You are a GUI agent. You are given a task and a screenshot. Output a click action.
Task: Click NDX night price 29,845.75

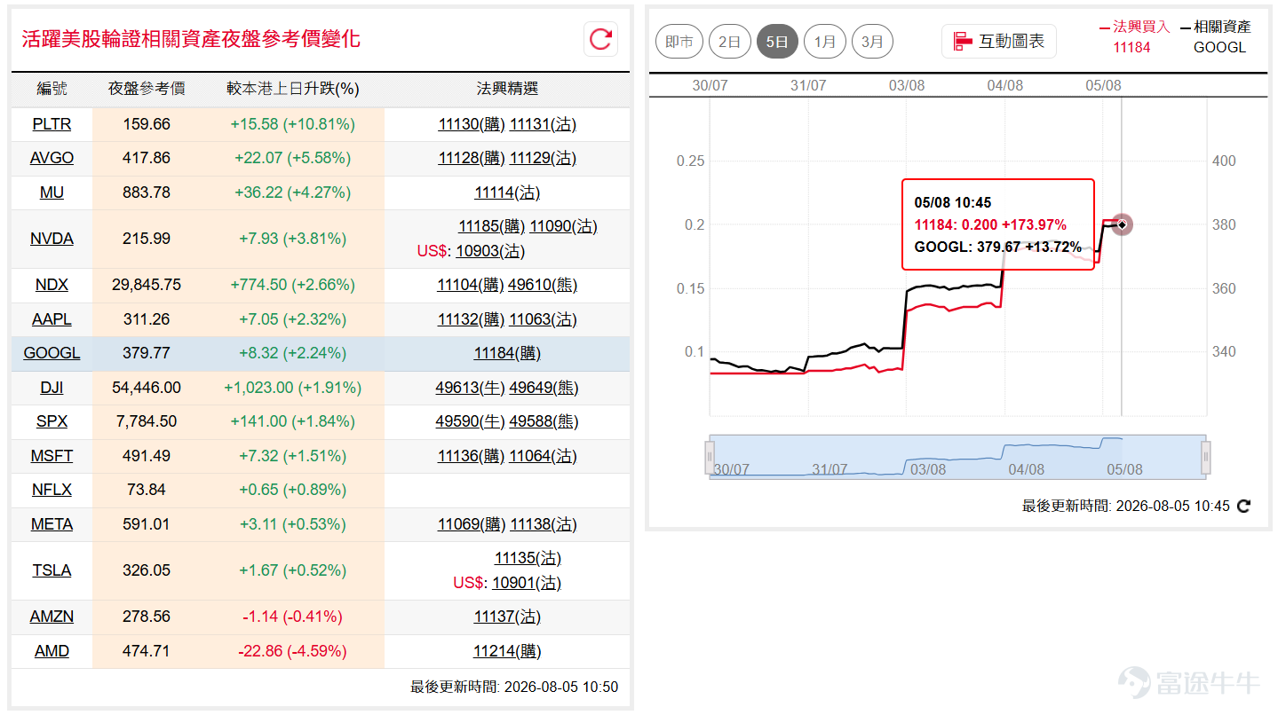point(147,285)
